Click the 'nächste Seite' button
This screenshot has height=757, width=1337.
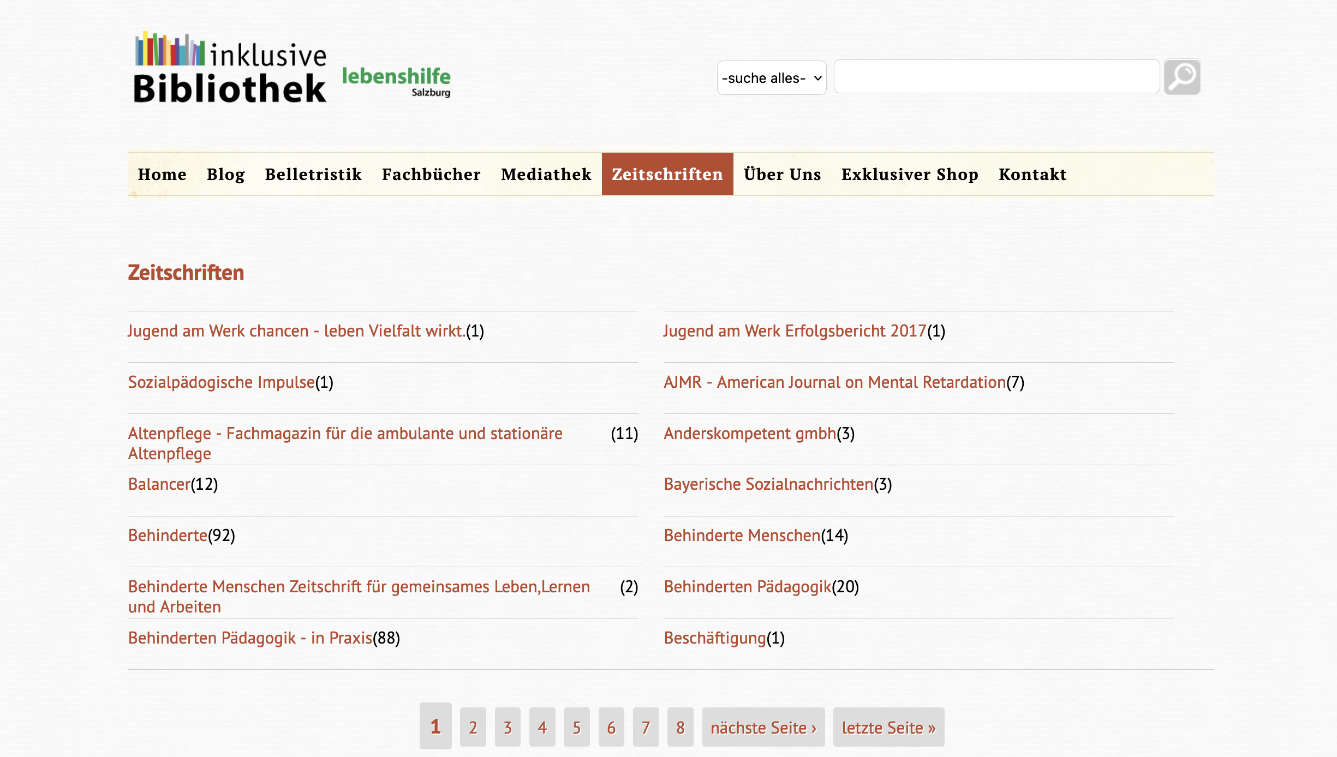tap(763, 728)
